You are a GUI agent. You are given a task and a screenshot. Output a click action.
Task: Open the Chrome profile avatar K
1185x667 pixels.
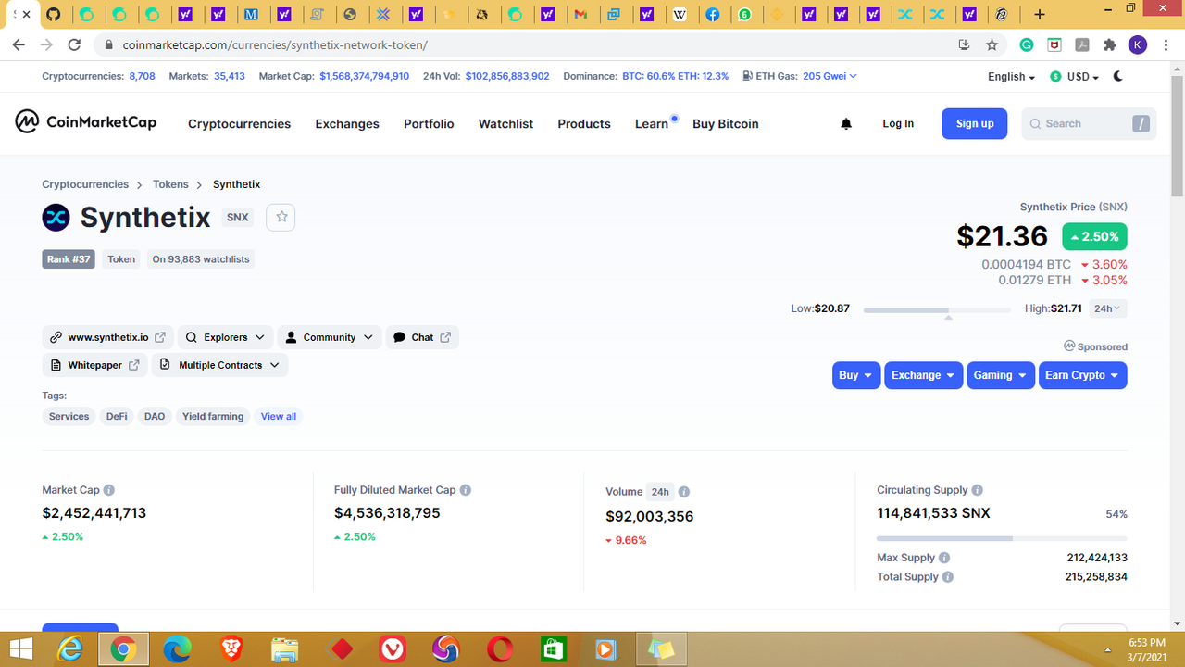[1138, 44]
